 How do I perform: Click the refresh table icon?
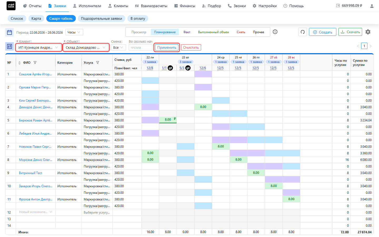coord(303,32)
